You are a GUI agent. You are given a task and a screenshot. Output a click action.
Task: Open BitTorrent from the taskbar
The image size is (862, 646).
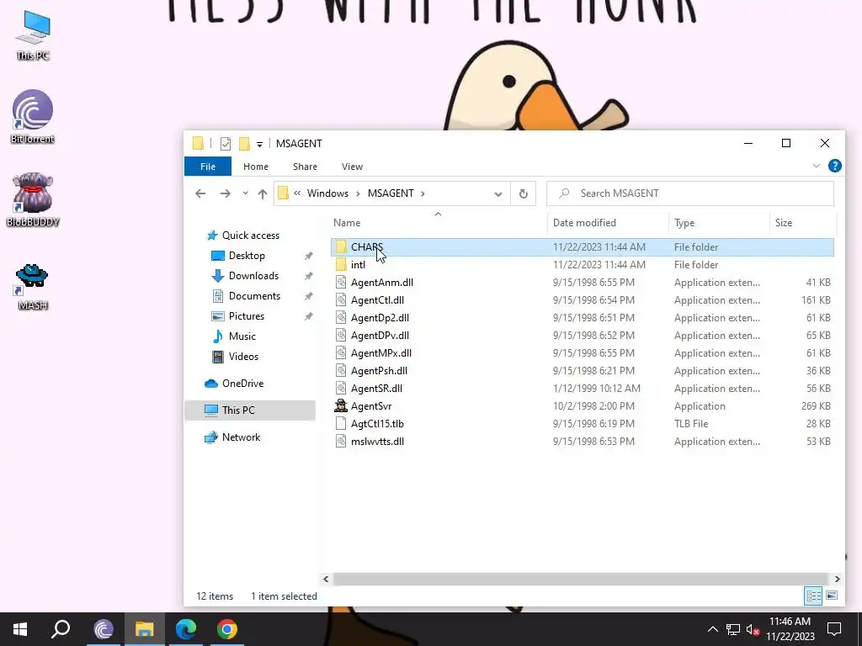point(104,629)
